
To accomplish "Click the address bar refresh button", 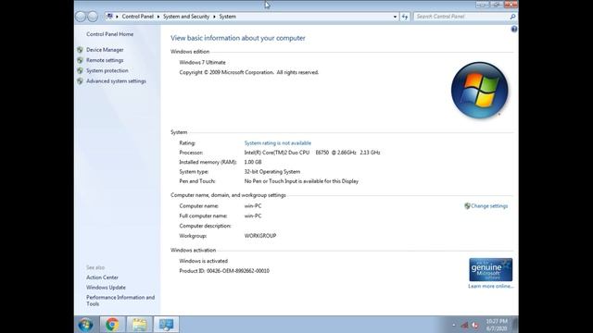I will click(405, 17).
